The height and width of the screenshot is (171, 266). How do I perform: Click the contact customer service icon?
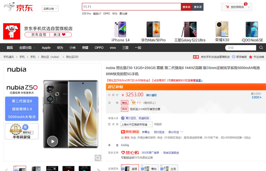click(x=234, y=57)
